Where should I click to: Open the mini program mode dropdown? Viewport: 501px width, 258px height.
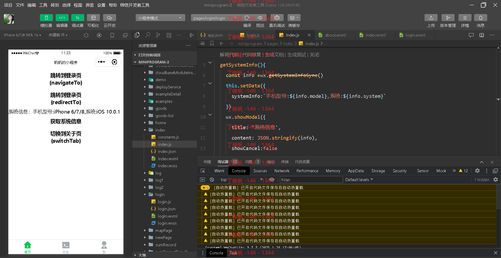click(160, 18)
